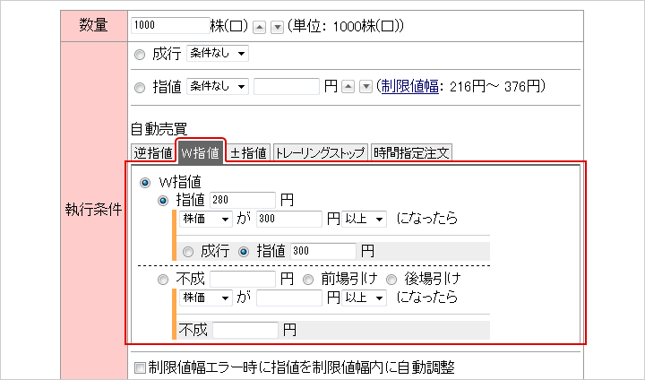The height and width of the screenshot is (380, 645).
Task: Select the top 指値 radio button beside 条件なし
Action: click(x=140, y=87)
